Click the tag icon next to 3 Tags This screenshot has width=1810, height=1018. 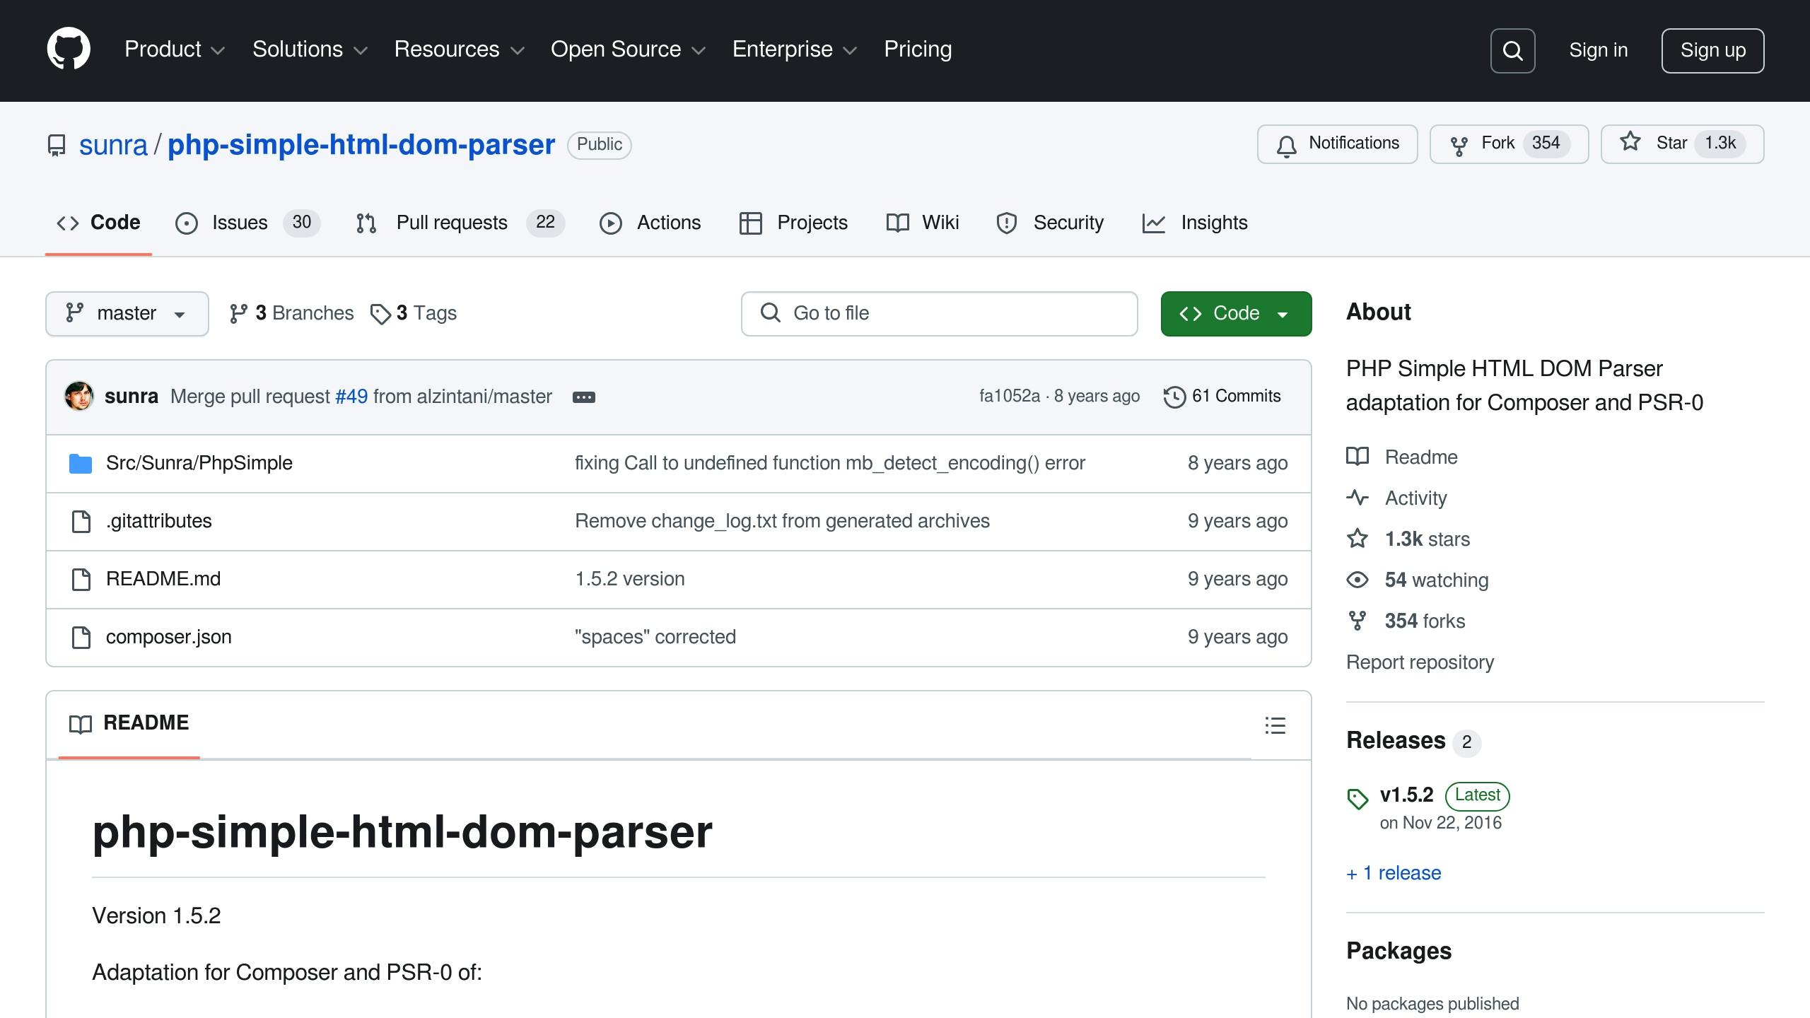[380, 314]
